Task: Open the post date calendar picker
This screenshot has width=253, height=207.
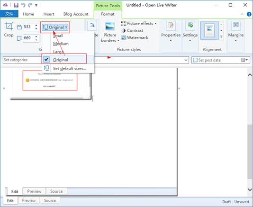Action: click(244, 60)
